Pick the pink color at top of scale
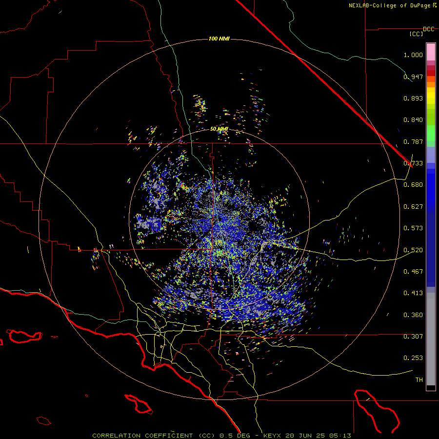 coord(431,52)
